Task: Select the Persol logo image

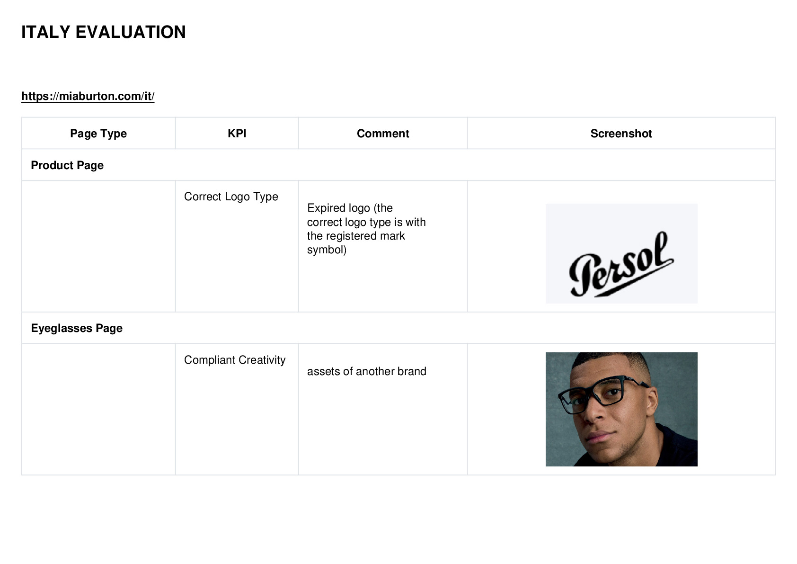Action: [621, 253]
